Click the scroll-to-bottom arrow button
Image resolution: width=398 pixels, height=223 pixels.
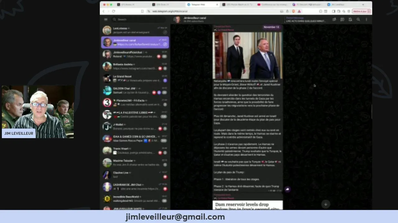click(x=326, y=204)
